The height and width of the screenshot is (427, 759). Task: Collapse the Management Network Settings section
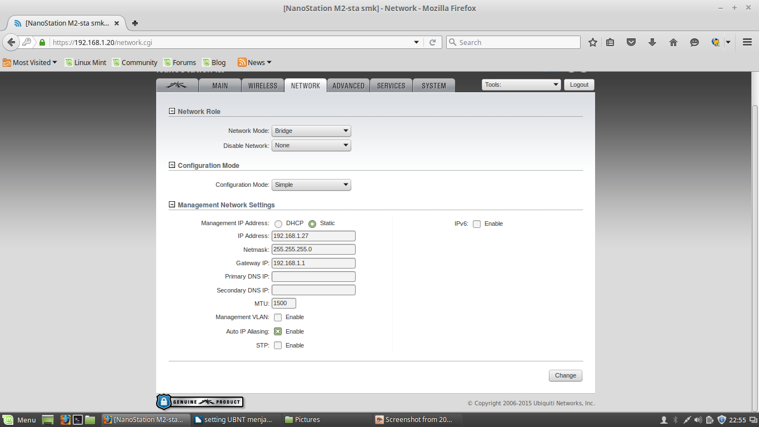[172, 205]
